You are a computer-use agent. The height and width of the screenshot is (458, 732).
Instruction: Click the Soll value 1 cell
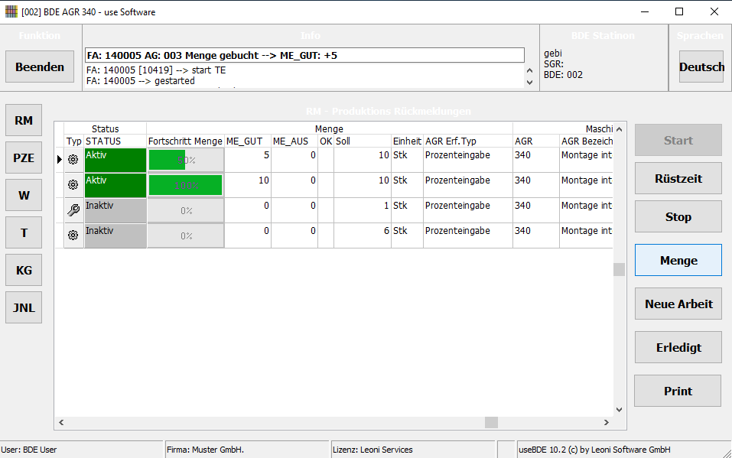(x=363, y=210)
